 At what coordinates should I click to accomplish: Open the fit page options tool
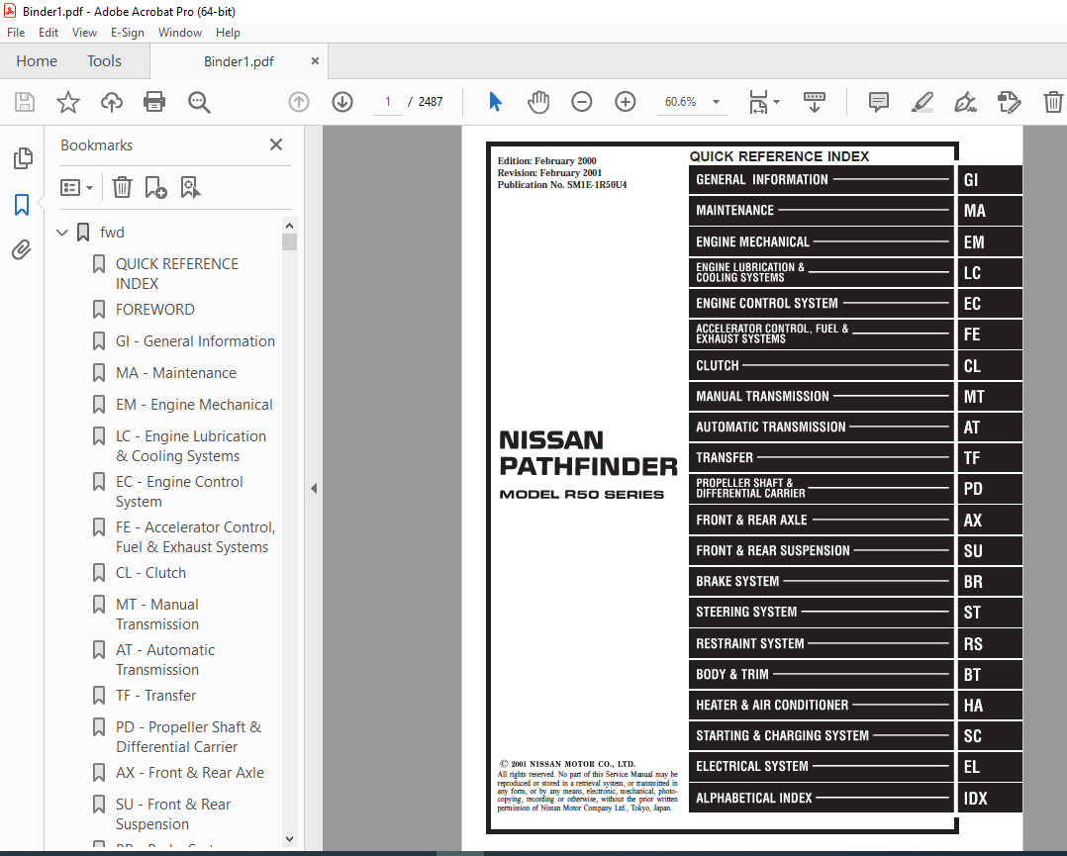(x=763, y=102)
